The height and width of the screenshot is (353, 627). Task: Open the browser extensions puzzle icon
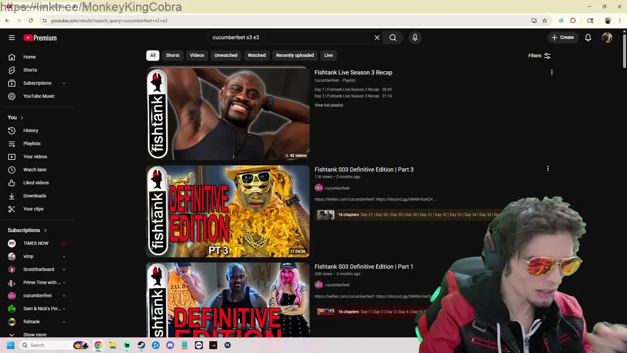[x=573, y=21]
